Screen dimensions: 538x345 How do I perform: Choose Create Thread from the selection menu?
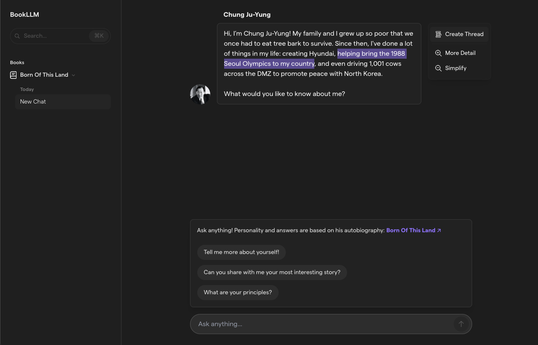(x=459, y=34)
